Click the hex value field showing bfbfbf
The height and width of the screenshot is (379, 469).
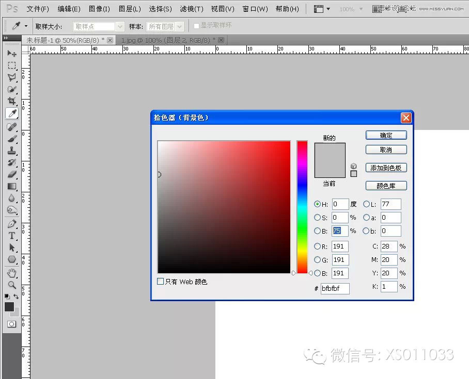pos(335,289)
